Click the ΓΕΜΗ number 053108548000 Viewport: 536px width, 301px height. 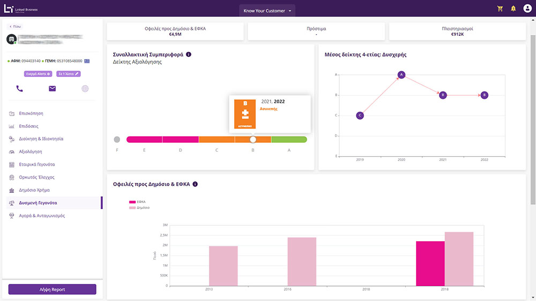point(70,61)
